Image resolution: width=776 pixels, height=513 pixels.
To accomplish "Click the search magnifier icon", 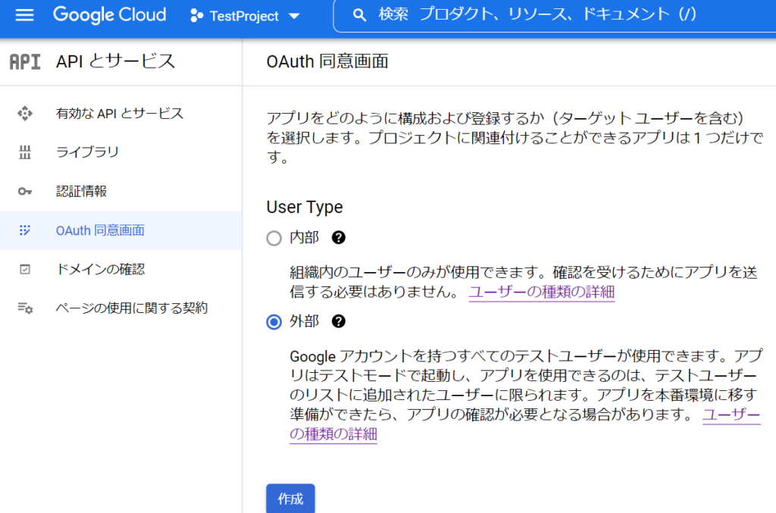I will point(359,15).
